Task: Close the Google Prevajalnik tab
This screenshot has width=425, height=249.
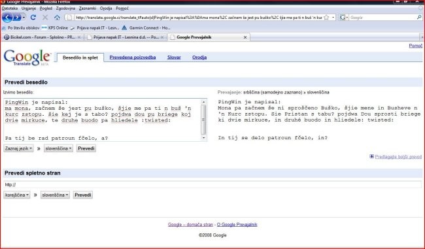Action: point(245,37)
